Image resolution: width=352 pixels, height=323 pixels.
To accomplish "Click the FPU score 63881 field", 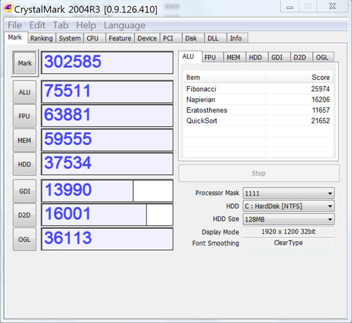I will pyautogui.click(x=107, y=116).
